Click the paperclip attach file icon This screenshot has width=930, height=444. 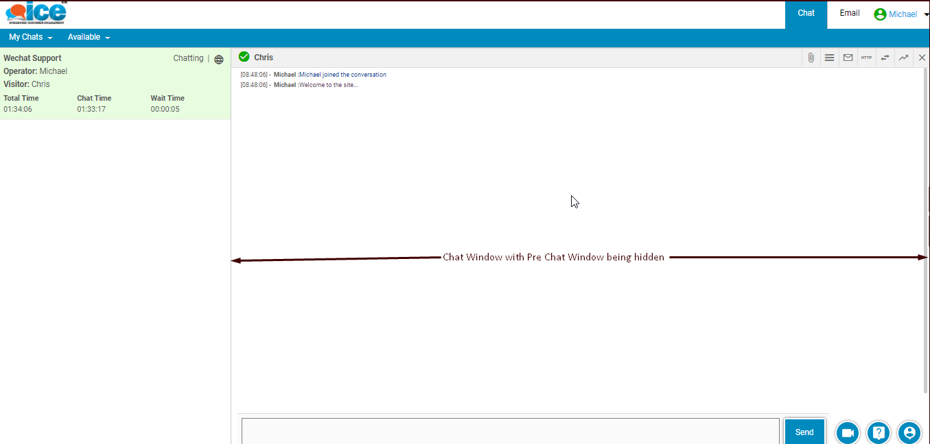coord(811,58)
